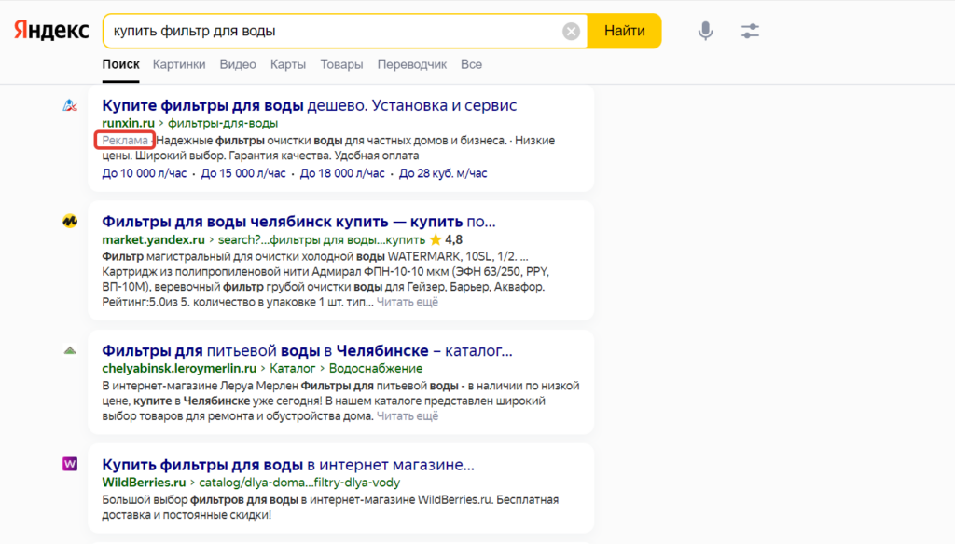Click the WildBerries snippet description text

pos(330,508)
